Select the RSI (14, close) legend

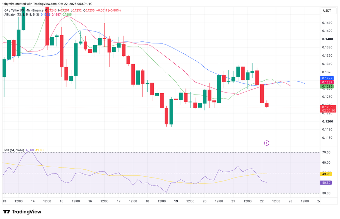14,150
